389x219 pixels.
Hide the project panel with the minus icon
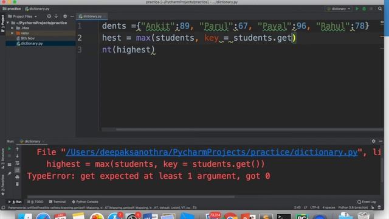[x=72, y=16]
